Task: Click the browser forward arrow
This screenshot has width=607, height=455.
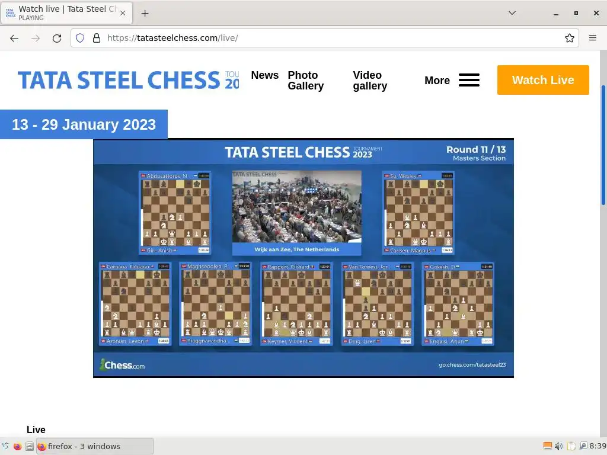Action: 36,38
